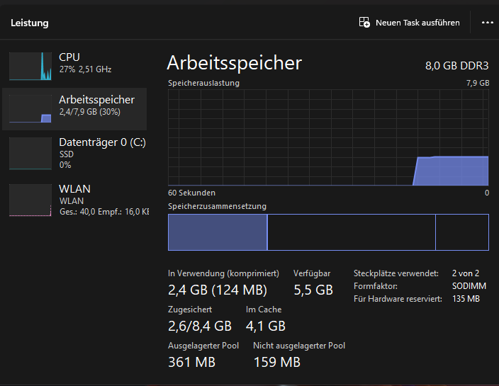This screenshot has width=499, height=386.
Task: Click the free segment of memory composition bar
Action: click(x=461, y=232)
